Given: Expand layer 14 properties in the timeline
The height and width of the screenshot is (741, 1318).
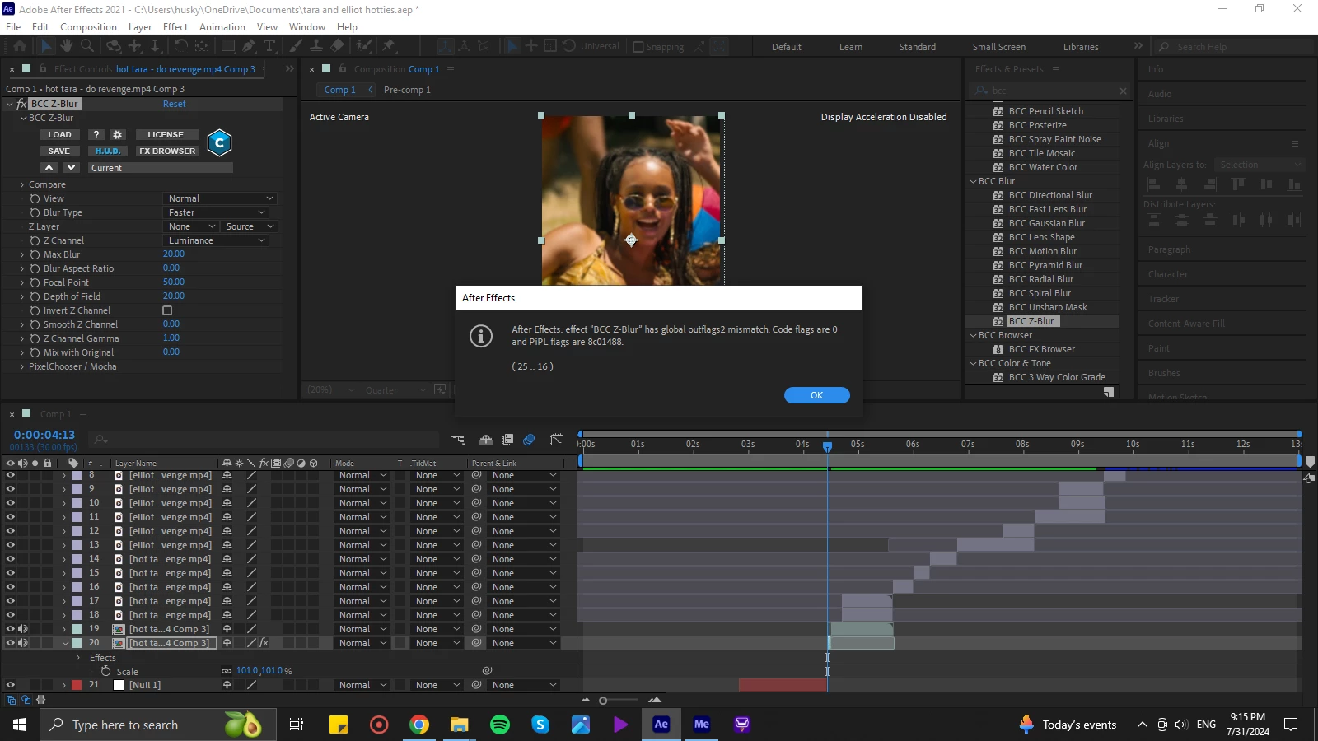Looking at the screenshot, I should (x=64, y=559).
